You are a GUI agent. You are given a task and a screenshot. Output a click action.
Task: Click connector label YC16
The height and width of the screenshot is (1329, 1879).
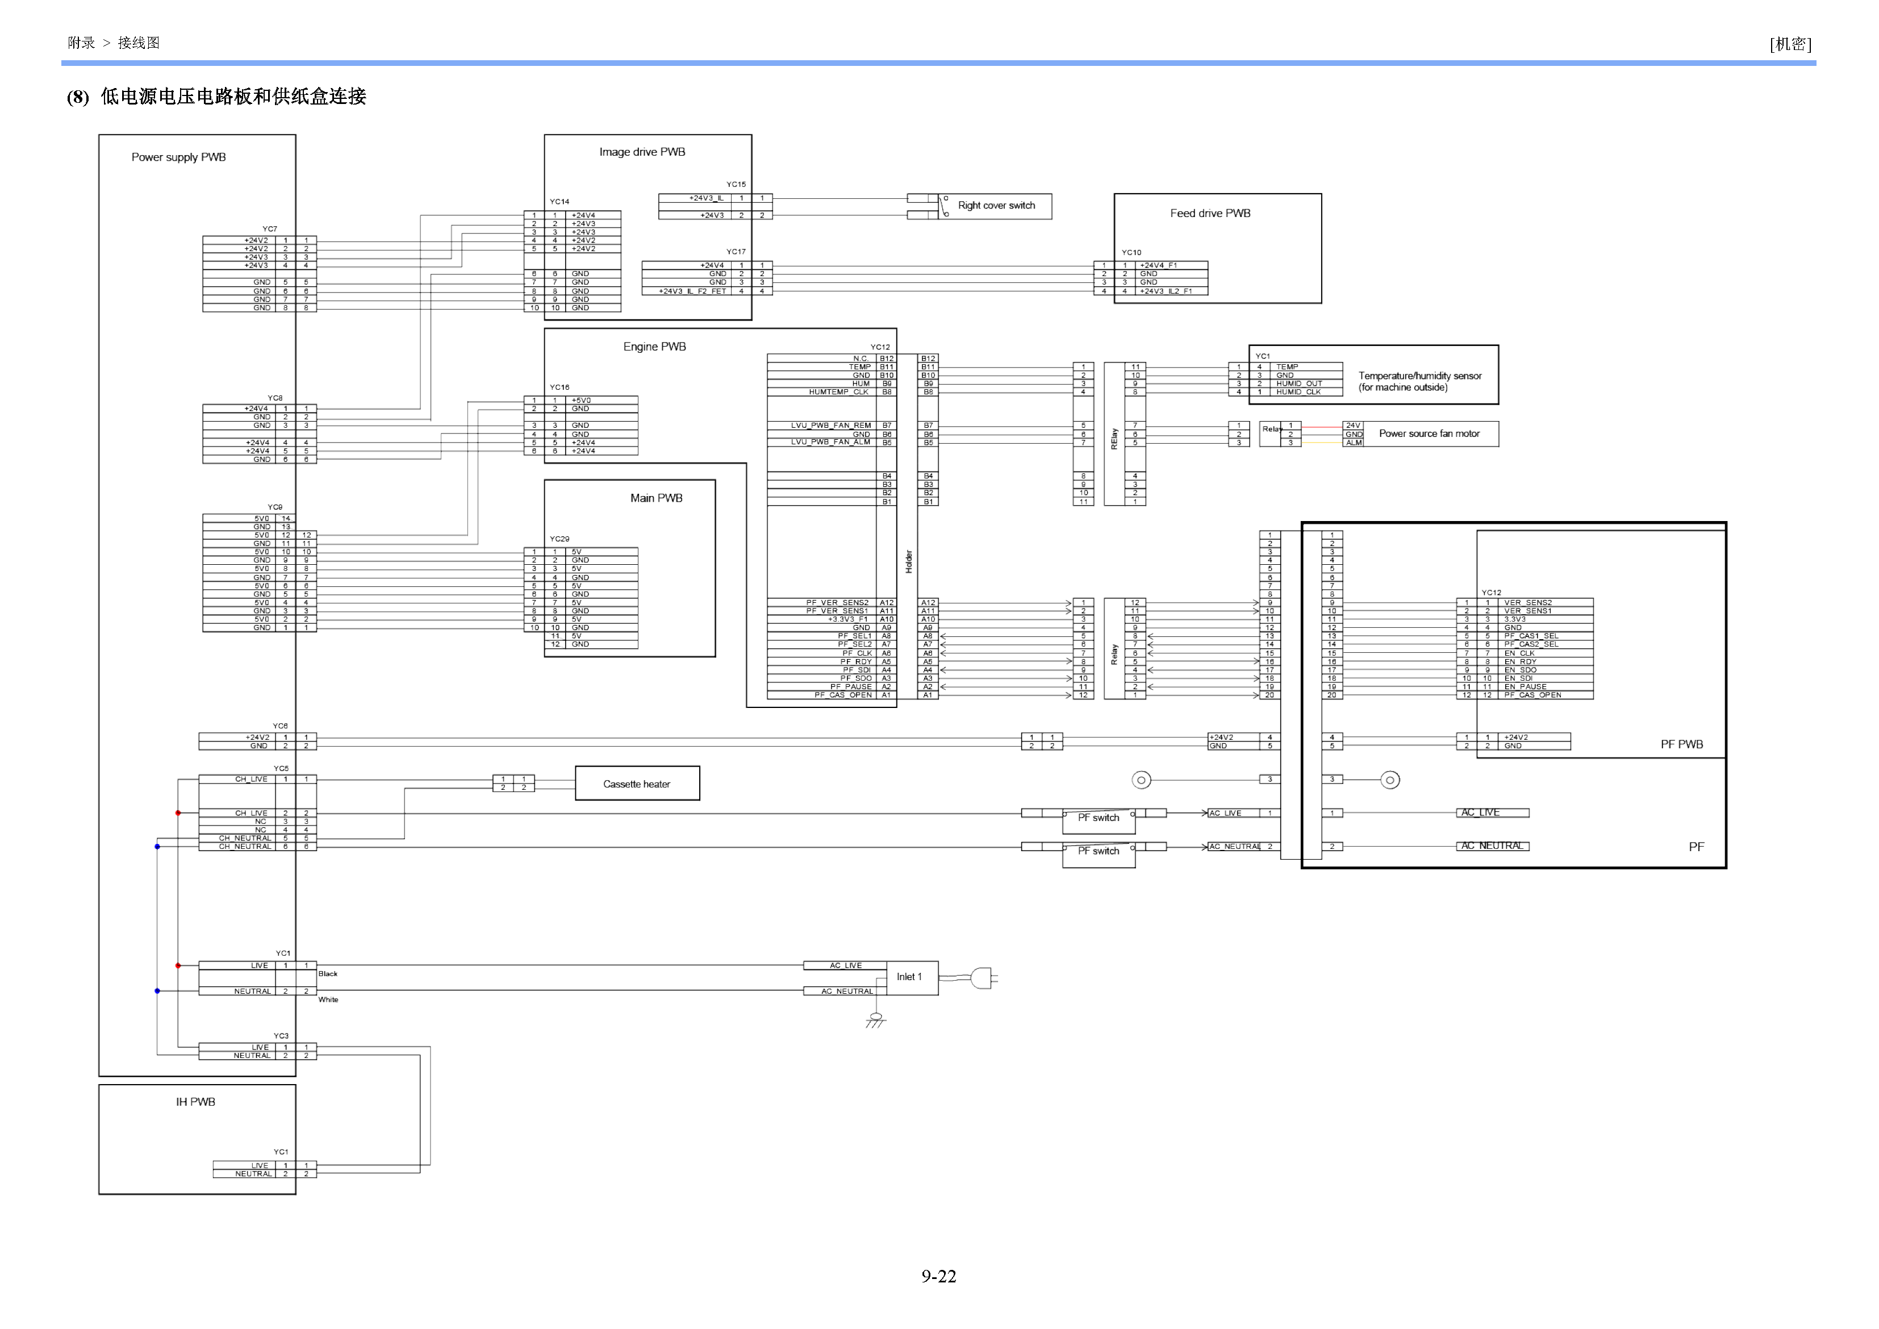[x=559, y=388]
